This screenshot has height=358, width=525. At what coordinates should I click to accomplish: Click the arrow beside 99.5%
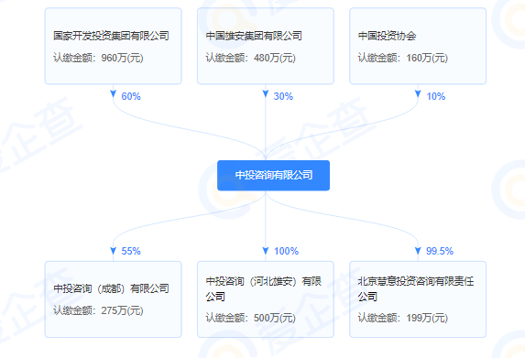click(418, 251)
